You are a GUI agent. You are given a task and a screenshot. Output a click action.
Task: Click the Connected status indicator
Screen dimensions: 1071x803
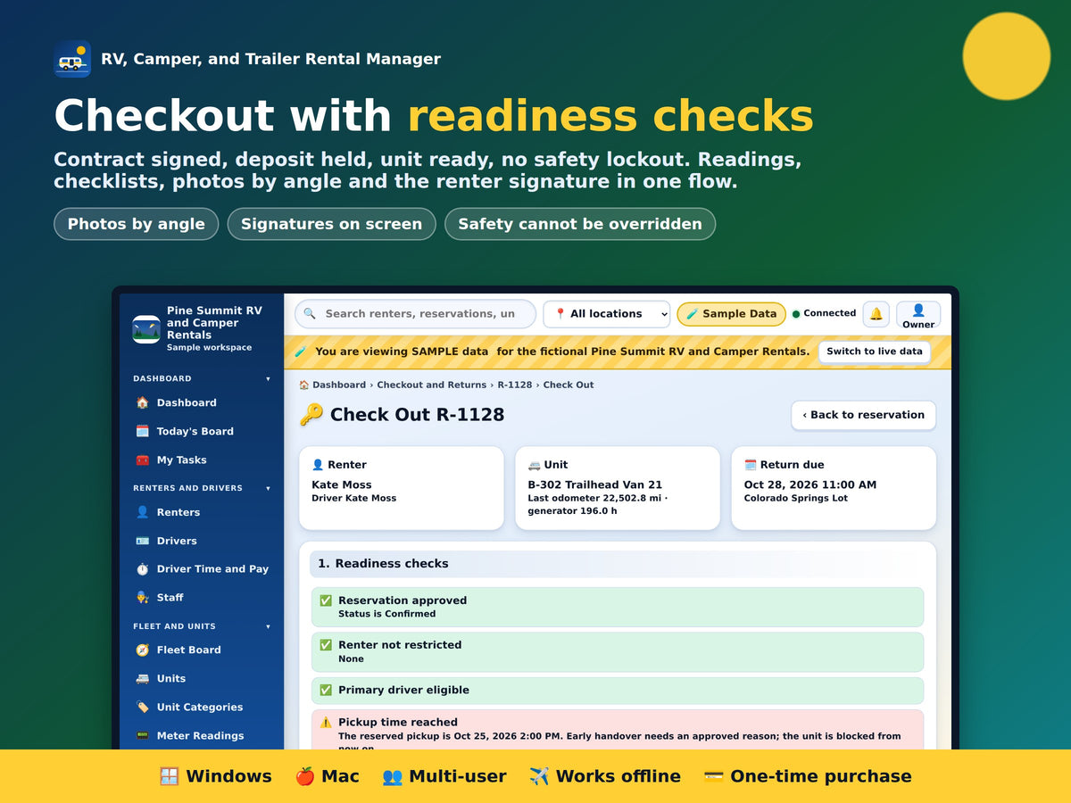(x=824, y=313)
